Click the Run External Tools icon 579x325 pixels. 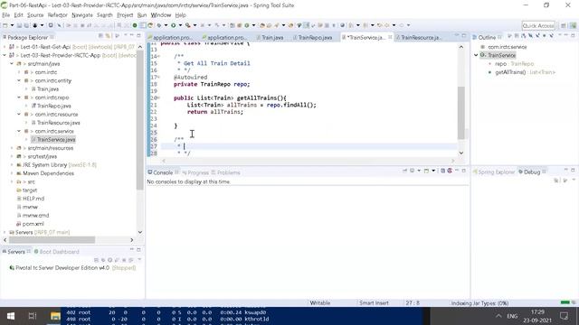[188, 25]
